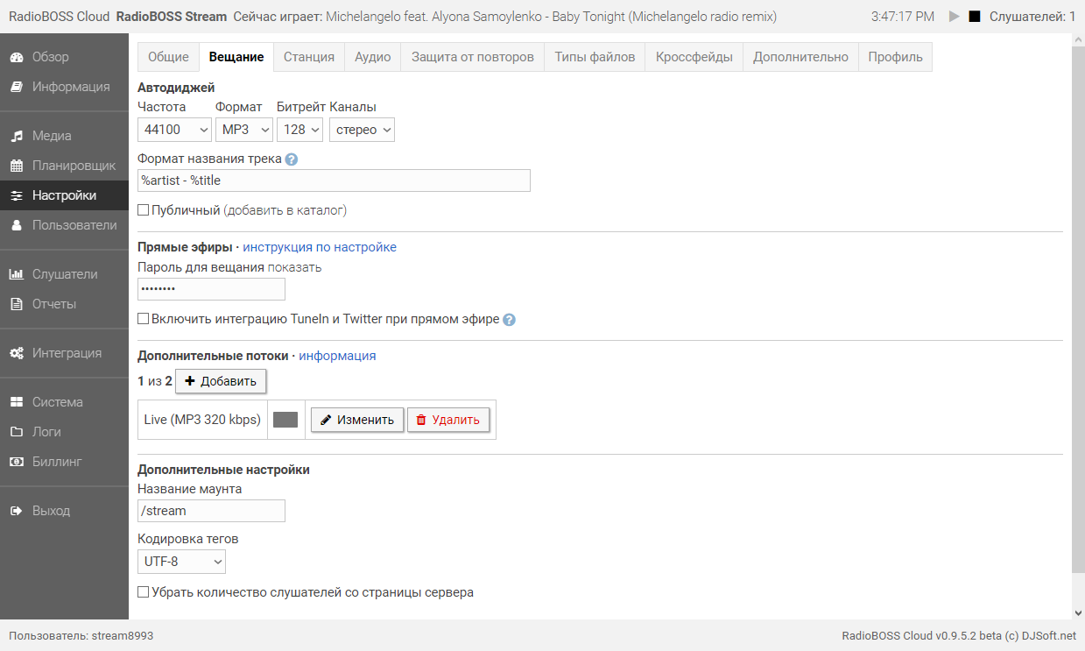Start playback with the play triangle
This screenshot has width=1085, height=651.
pyautogui.click(x=955, y=17)
